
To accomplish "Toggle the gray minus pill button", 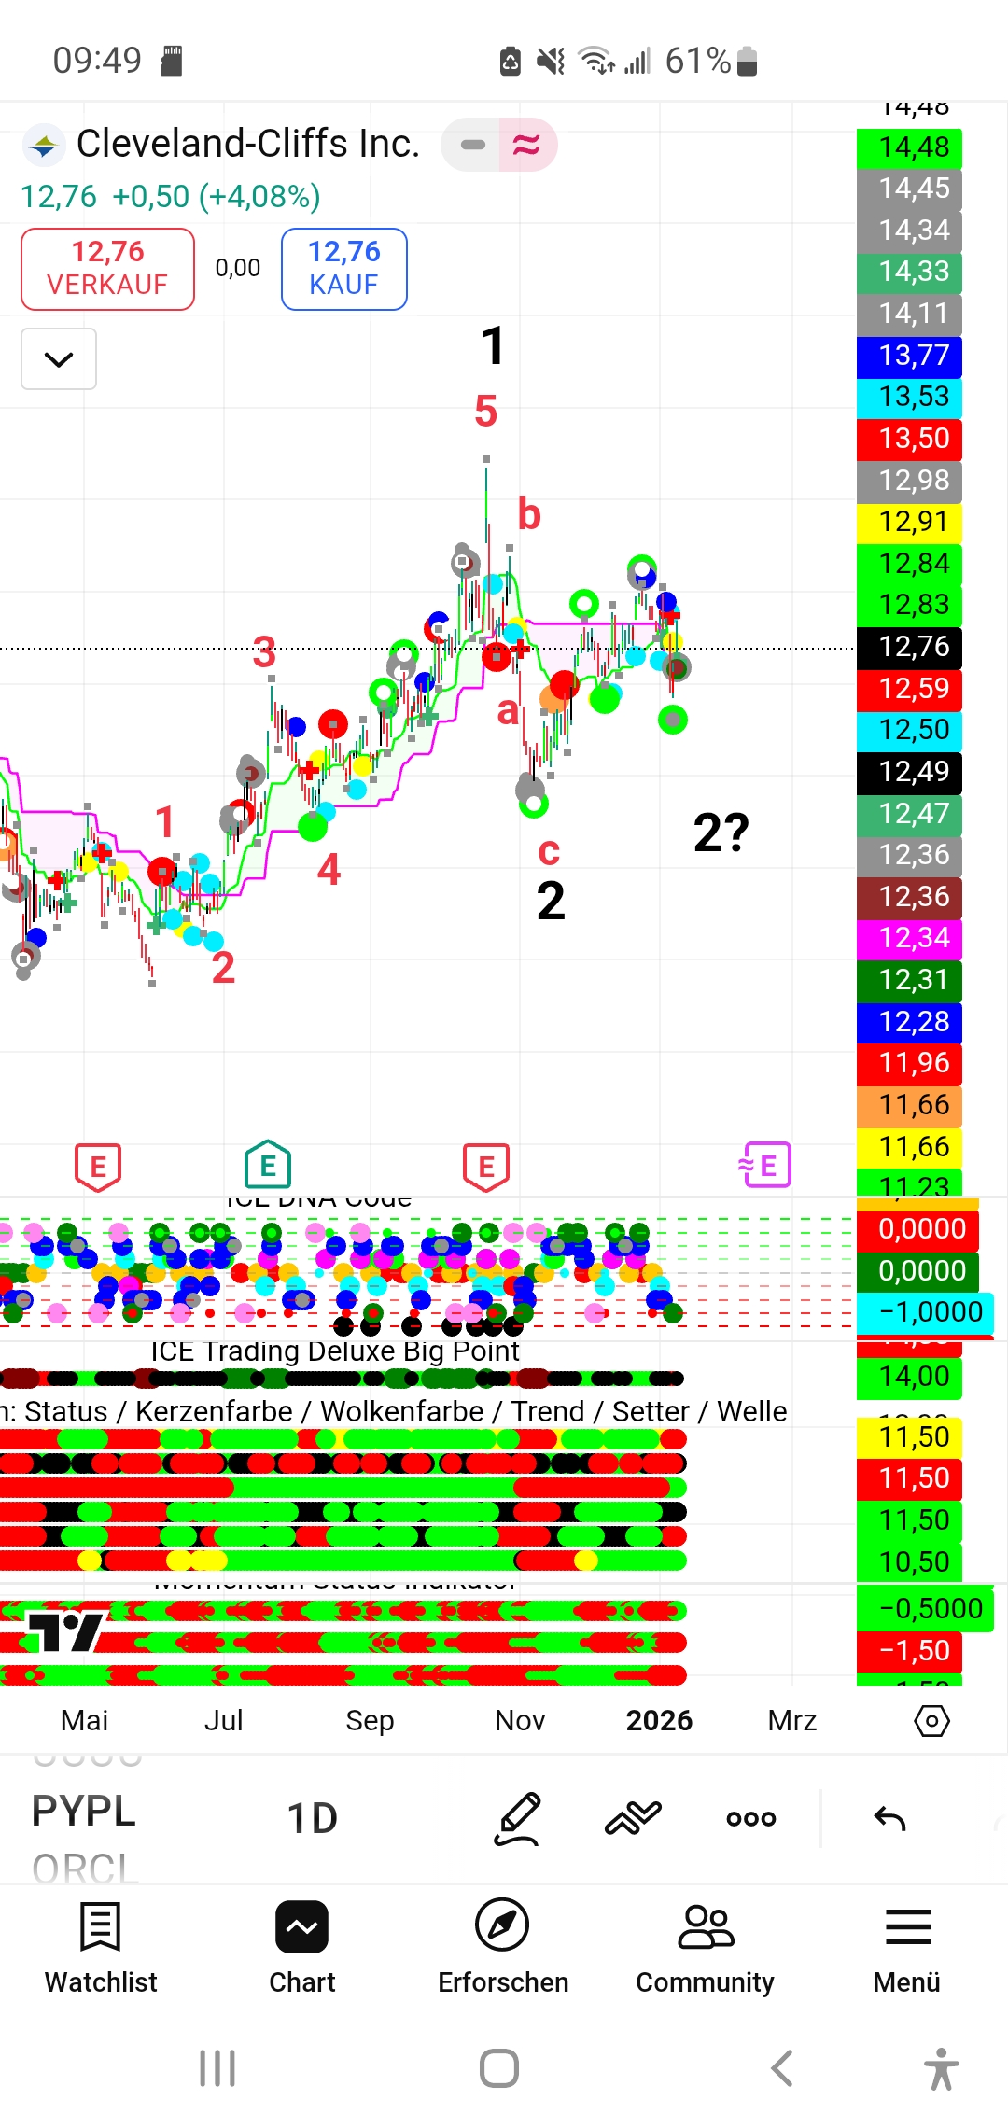I will click(473, 145).
